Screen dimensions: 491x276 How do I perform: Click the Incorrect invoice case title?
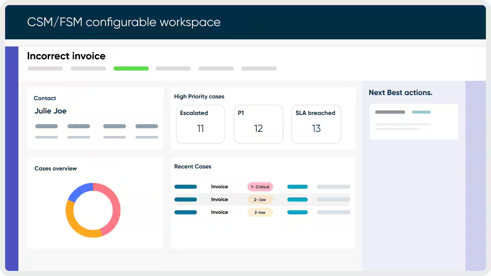66,56
